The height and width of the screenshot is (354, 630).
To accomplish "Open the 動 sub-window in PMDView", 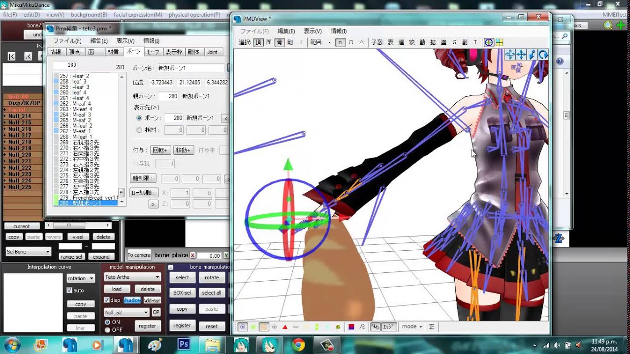I will point(422,42).
